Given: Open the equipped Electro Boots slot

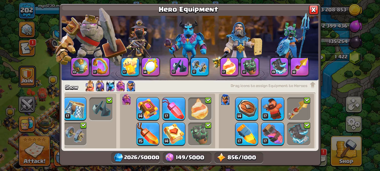Looking at the screenshot, I should tap(279, 66).
